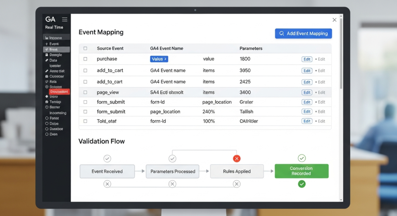Click the grey X circle below Rules Applied

(x=237, y=184)
